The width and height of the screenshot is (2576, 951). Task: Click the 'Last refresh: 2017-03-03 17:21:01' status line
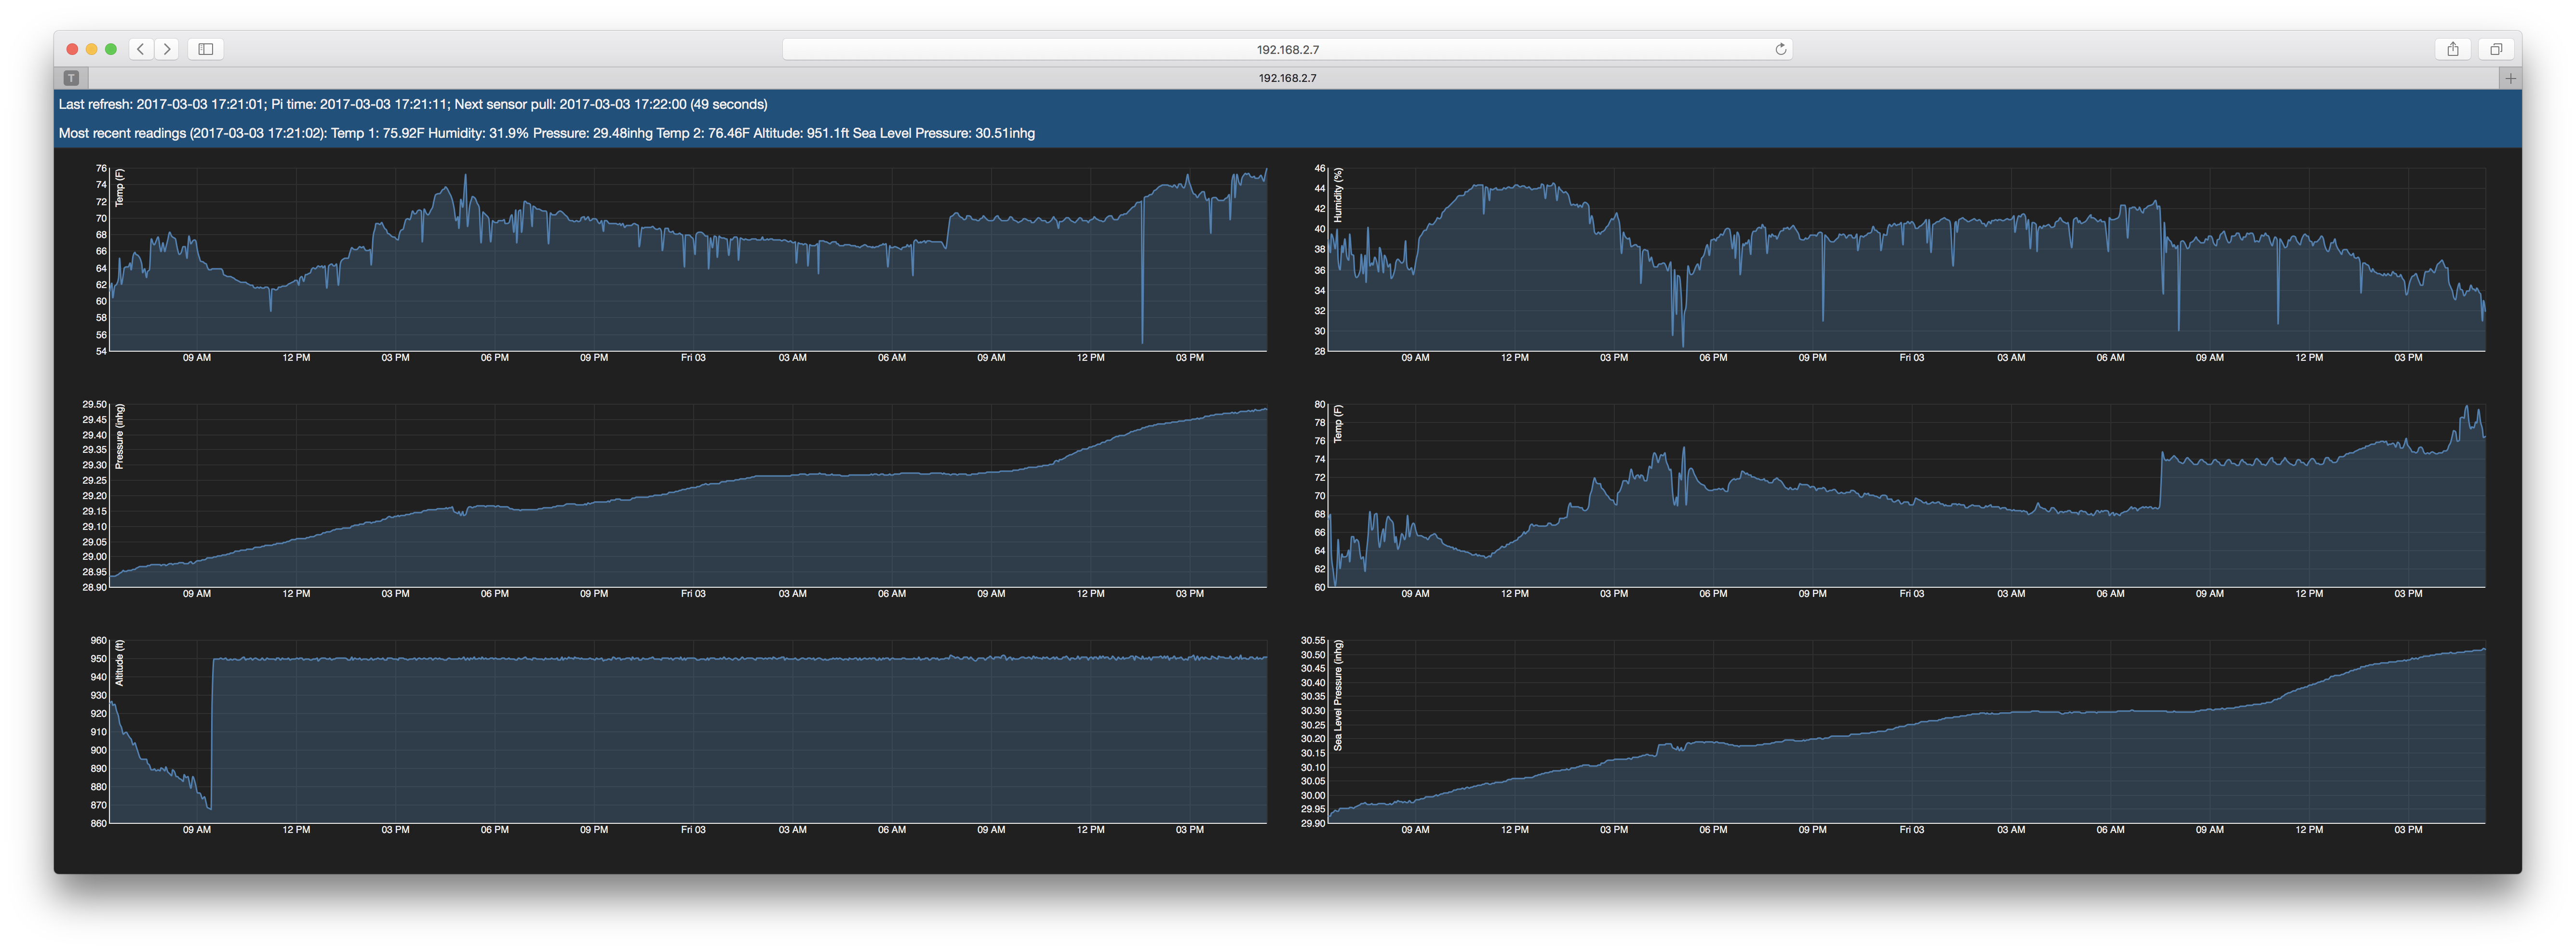click(413, 104)
